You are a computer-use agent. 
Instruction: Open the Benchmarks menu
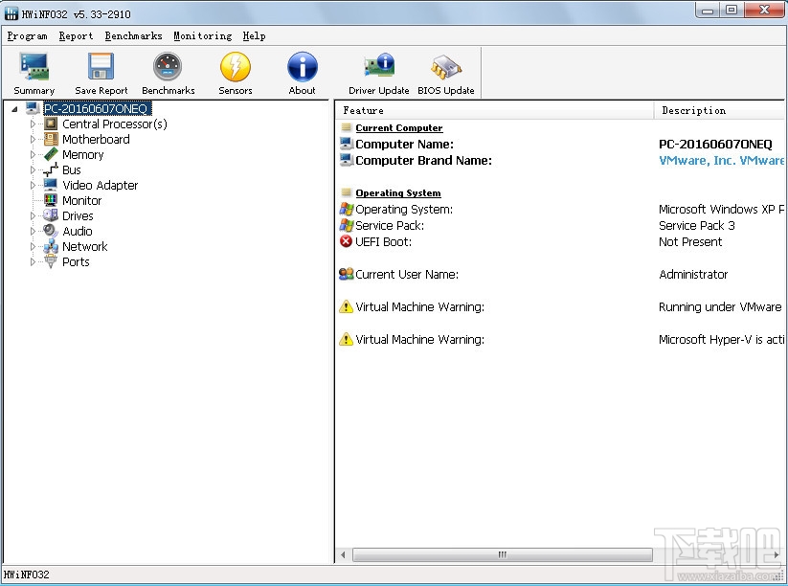(x=133, y=36)
